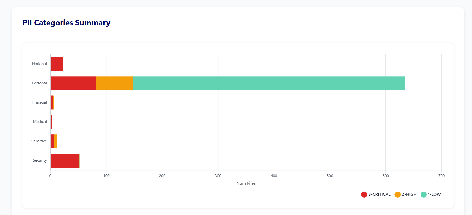Click the Financial category axis label
Image resolution: width=472 pixels, height=215 pixels.
39,102
